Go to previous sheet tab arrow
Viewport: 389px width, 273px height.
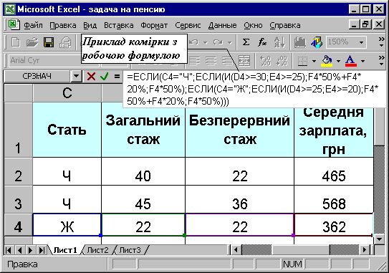click(x=19, y=250)
